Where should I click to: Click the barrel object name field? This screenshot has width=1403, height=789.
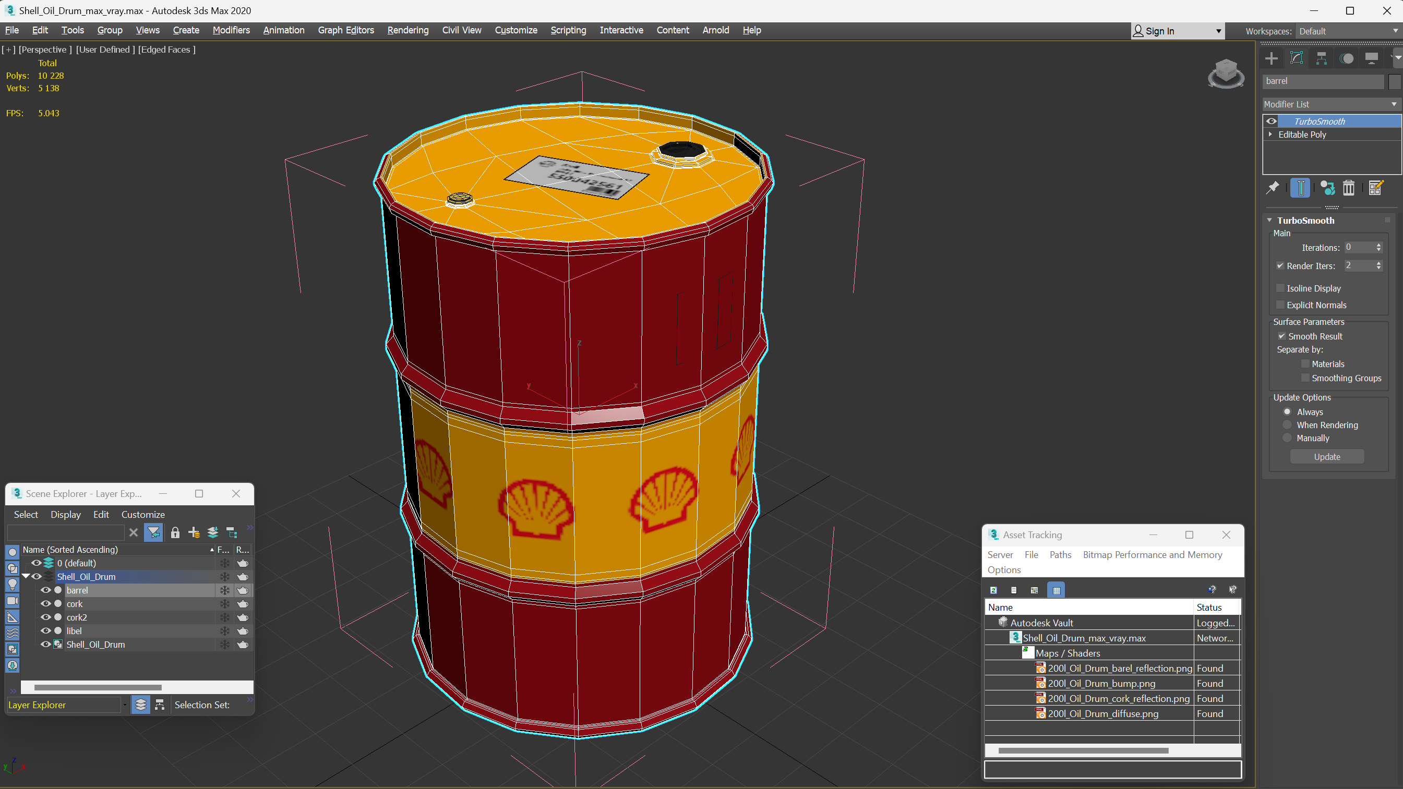tap(1323, 81)
